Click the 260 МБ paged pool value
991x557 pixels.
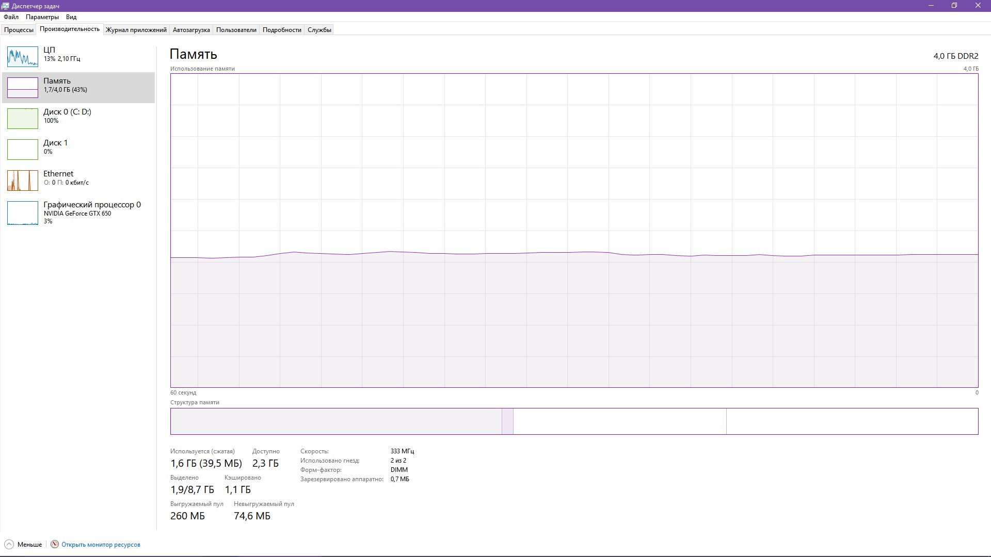point(187,516)
